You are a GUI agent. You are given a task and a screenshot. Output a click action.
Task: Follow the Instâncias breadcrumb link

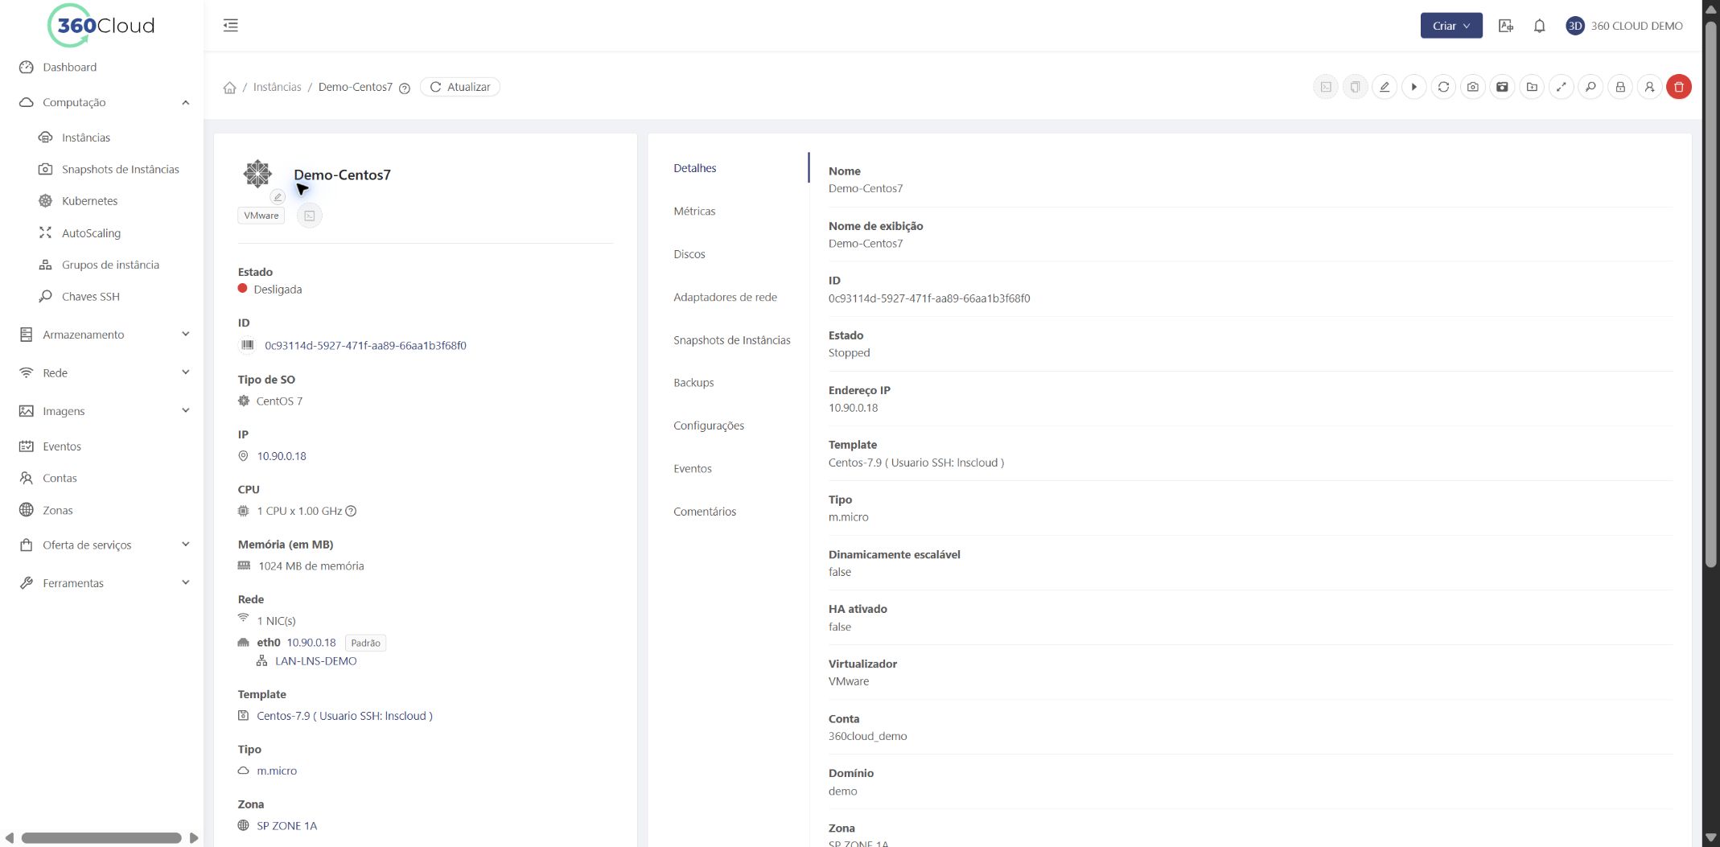point(277,87)
